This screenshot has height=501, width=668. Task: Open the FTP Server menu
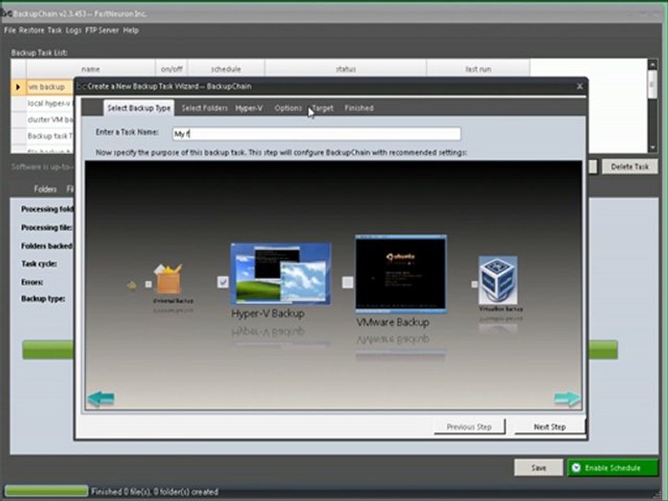point(102,30)
